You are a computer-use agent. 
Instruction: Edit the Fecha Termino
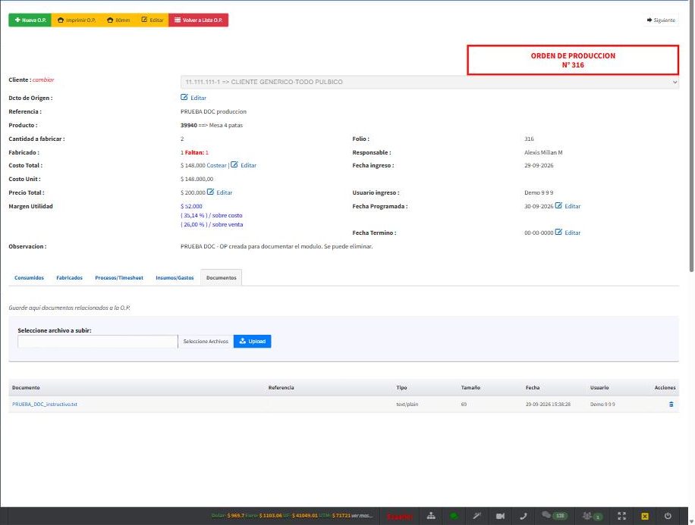pos(568,233)
